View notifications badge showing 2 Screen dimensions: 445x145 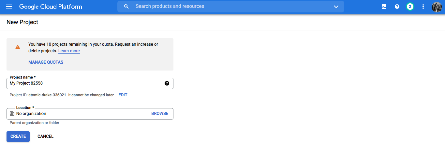point(410,7)
